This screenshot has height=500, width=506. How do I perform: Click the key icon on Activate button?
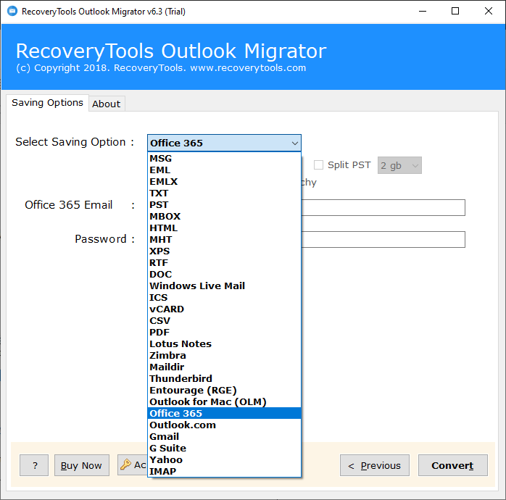[x=125, y=464]
